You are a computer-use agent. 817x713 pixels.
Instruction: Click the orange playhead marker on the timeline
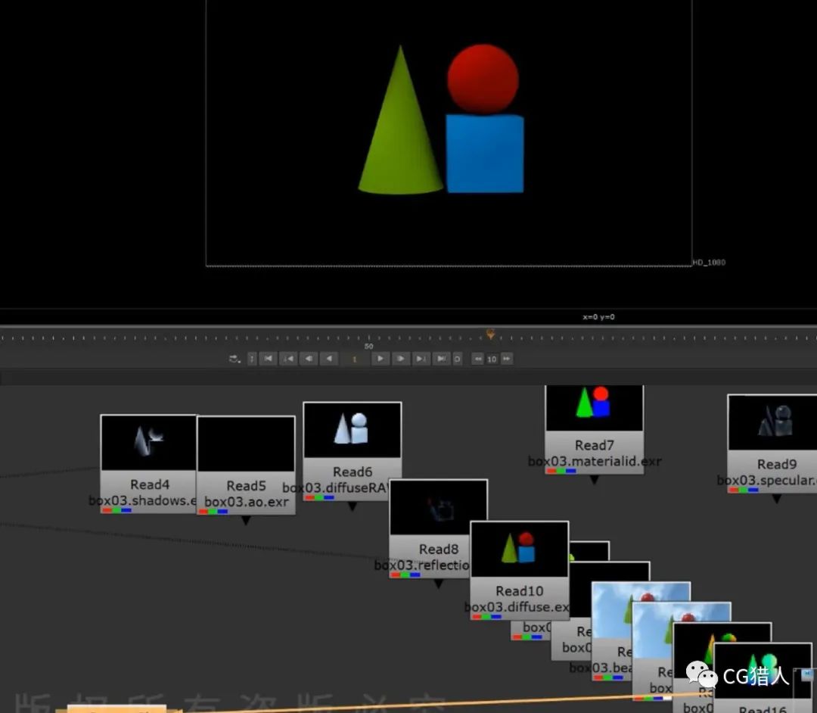tap(490, 333)
